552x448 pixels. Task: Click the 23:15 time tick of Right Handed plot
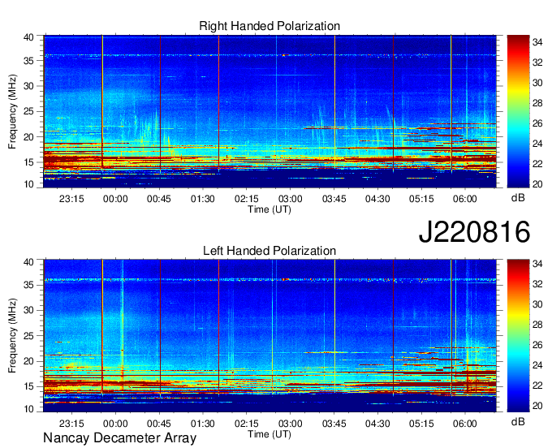[x=71, y=199]
